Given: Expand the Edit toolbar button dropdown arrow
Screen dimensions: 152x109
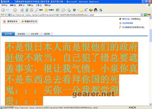Looking at the screenshot, I should (78, 10).
